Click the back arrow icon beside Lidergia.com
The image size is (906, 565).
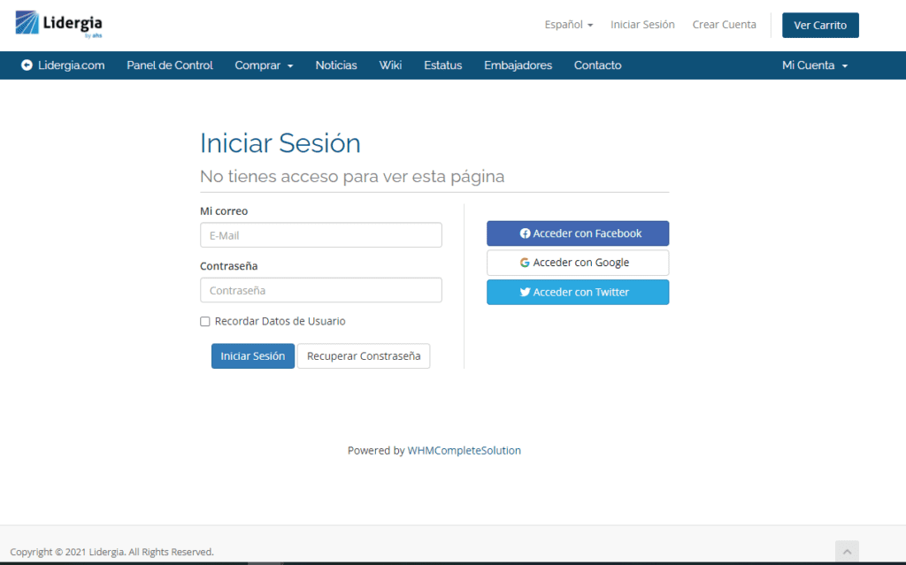click(27, 65)
